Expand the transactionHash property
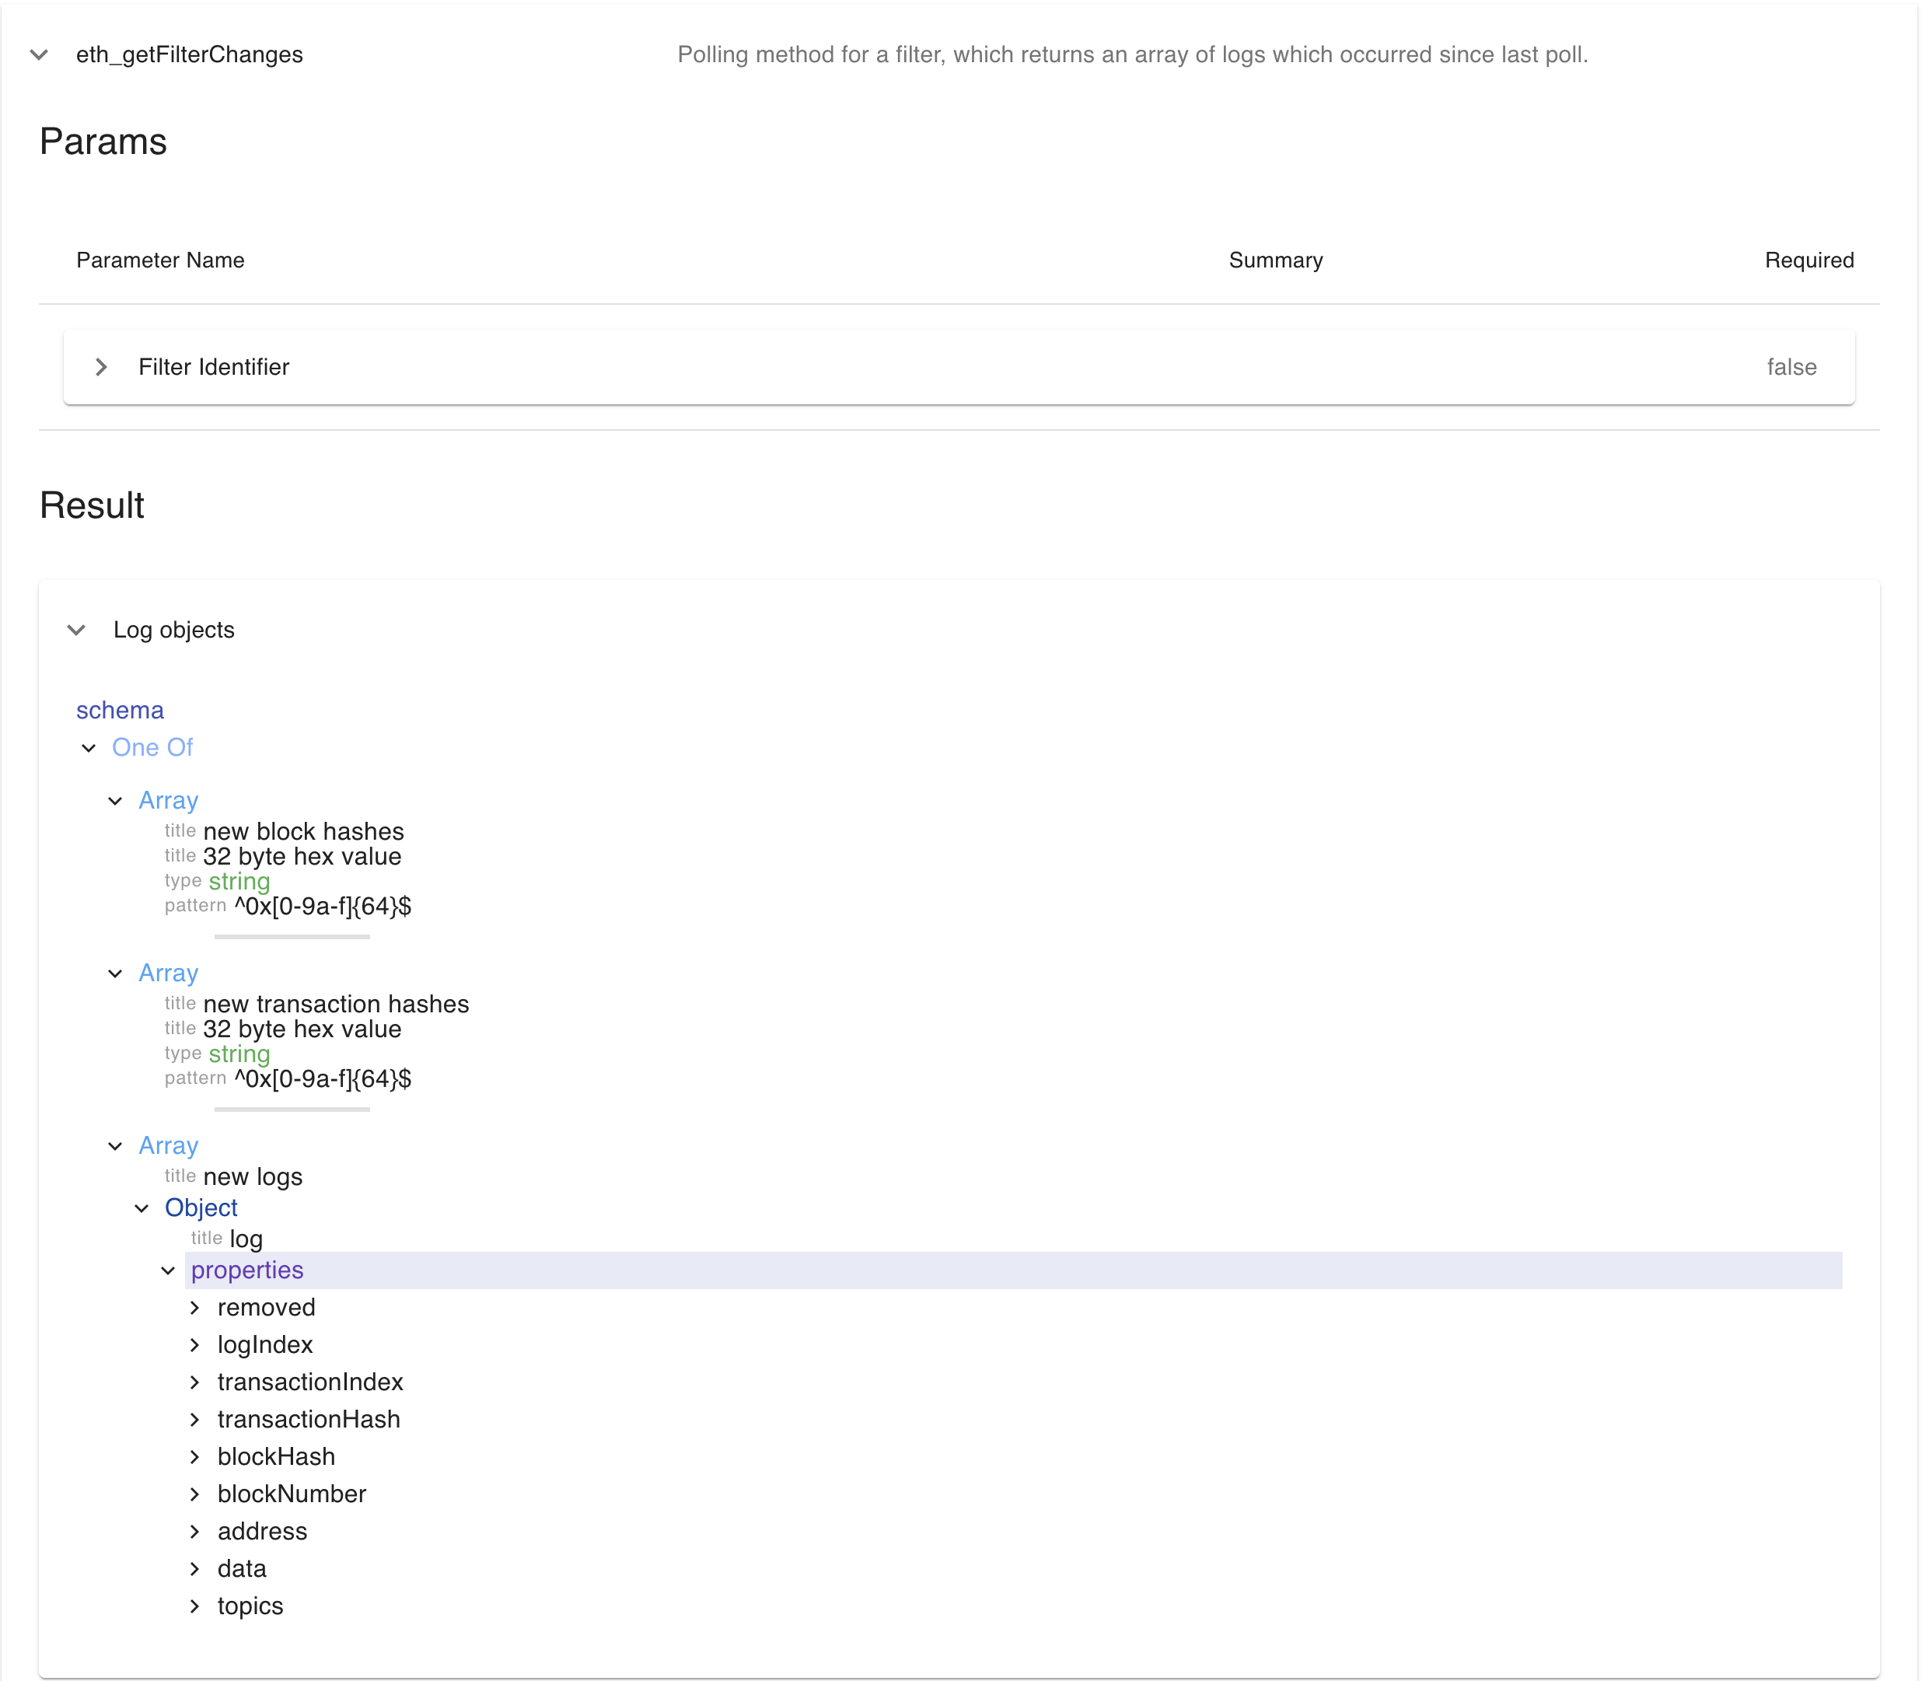The image size is (1922, 1681). 196,1419
